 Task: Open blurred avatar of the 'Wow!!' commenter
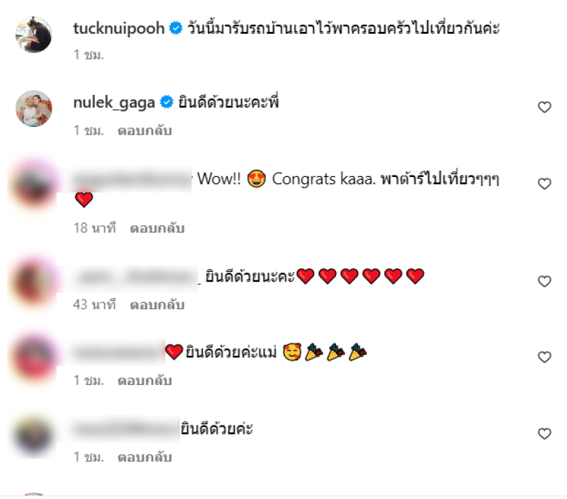coord(33,185)
